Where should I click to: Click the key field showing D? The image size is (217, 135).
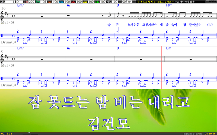coord(19,2)
